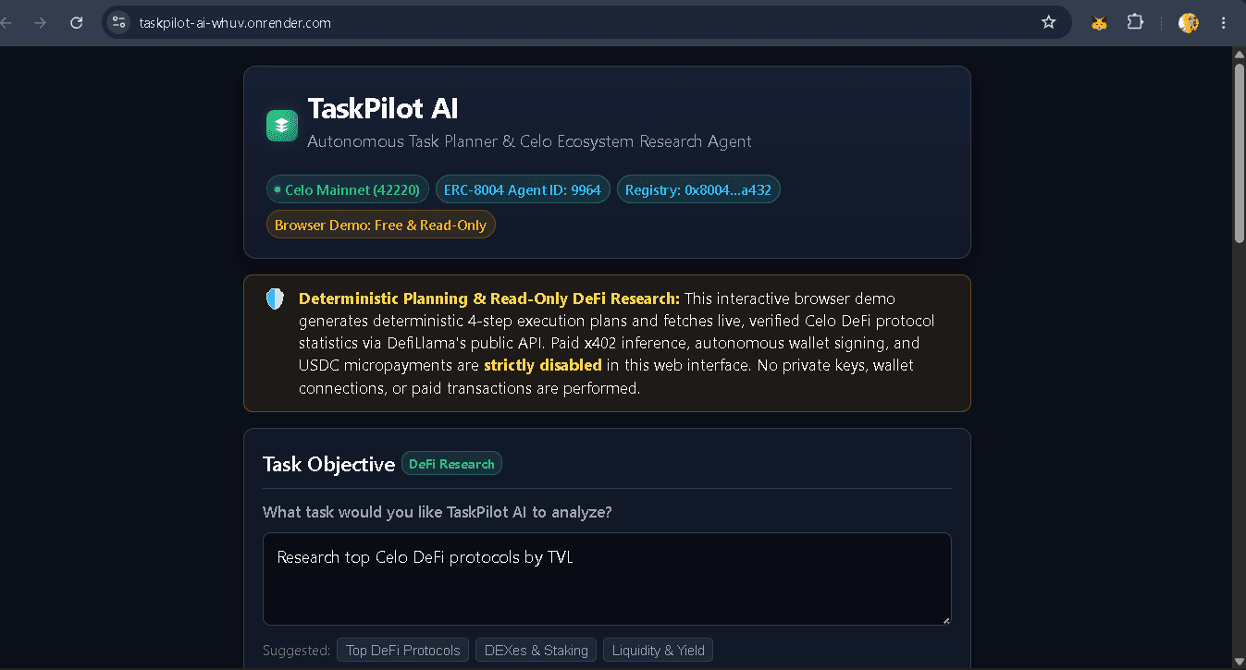Open the MetaMask fox extension

coord(1099,23)
